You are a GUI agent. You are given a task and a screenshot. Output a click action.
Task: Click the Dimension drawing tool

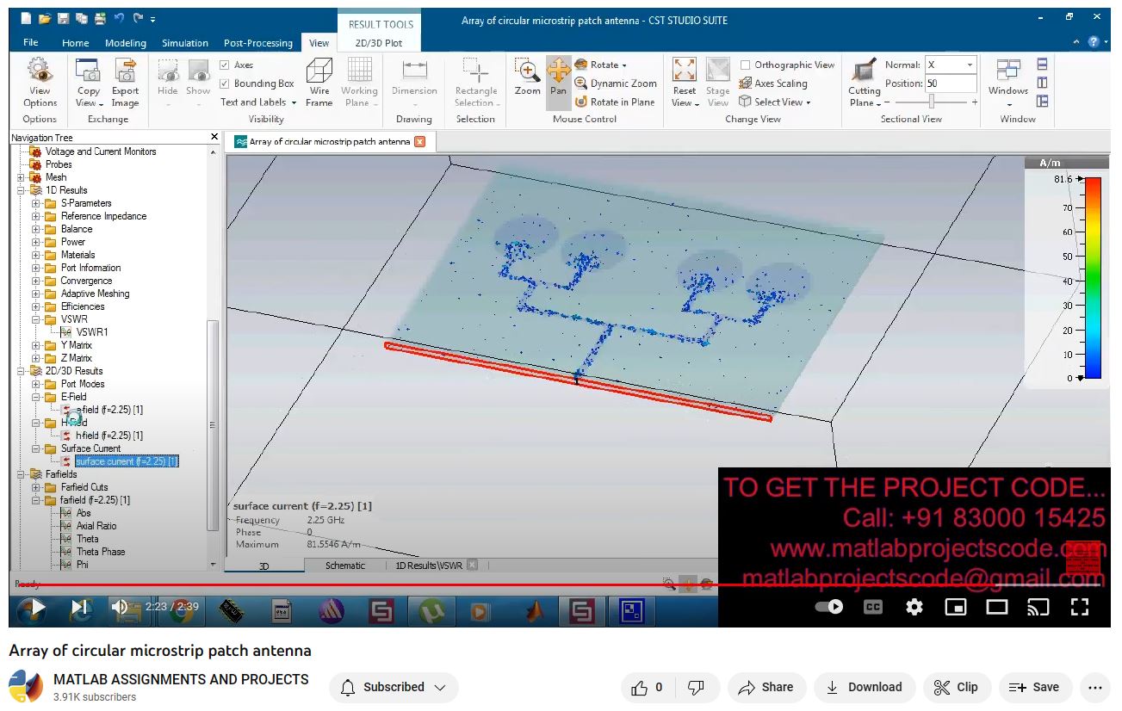(x=414, y=77)
